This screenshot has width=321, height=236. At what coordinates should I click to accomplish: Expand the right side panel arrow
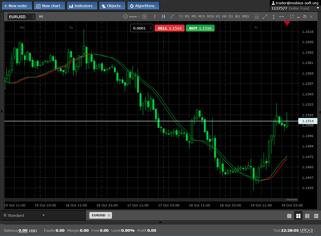(320, 112)
